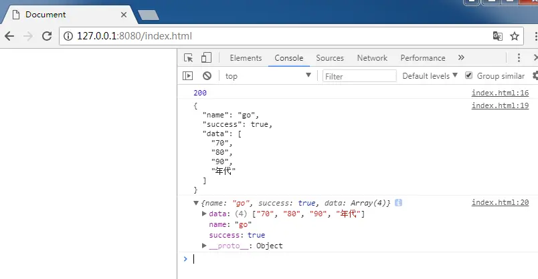
Task: Switch to the Network tab
Action: point(372,58)
